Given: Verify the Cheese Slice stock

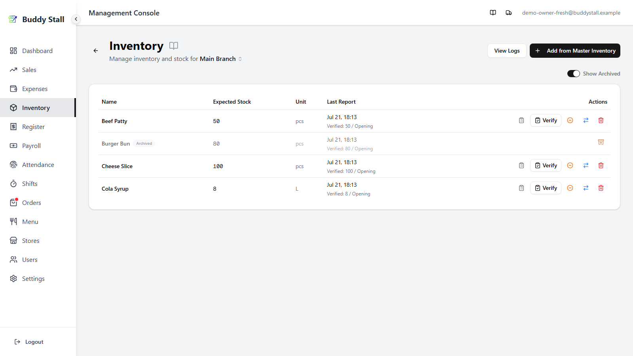Looking at the screenshot, I should pos(546,165).
